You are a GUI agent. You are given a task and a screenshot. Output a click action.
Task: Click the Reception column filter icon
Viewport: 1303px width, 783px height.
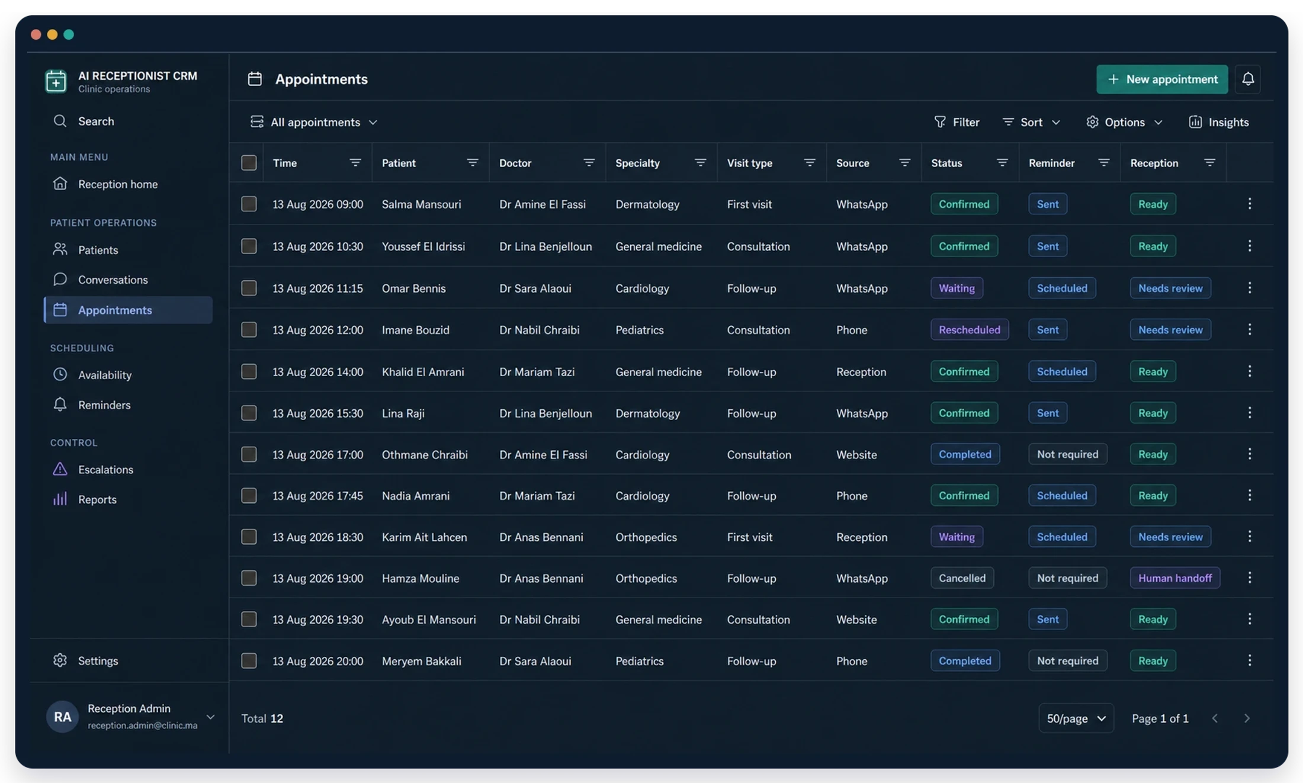[x=1209, y=162]
